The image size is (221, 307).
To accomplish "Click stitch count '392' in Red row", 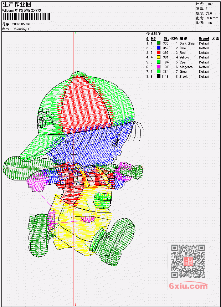I will click(x=166, y=53).
